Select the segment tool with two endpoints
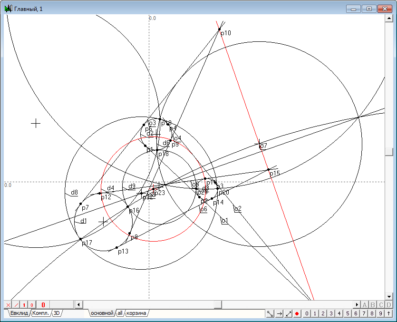Screen dimensions: 397x322 [270, 313]
